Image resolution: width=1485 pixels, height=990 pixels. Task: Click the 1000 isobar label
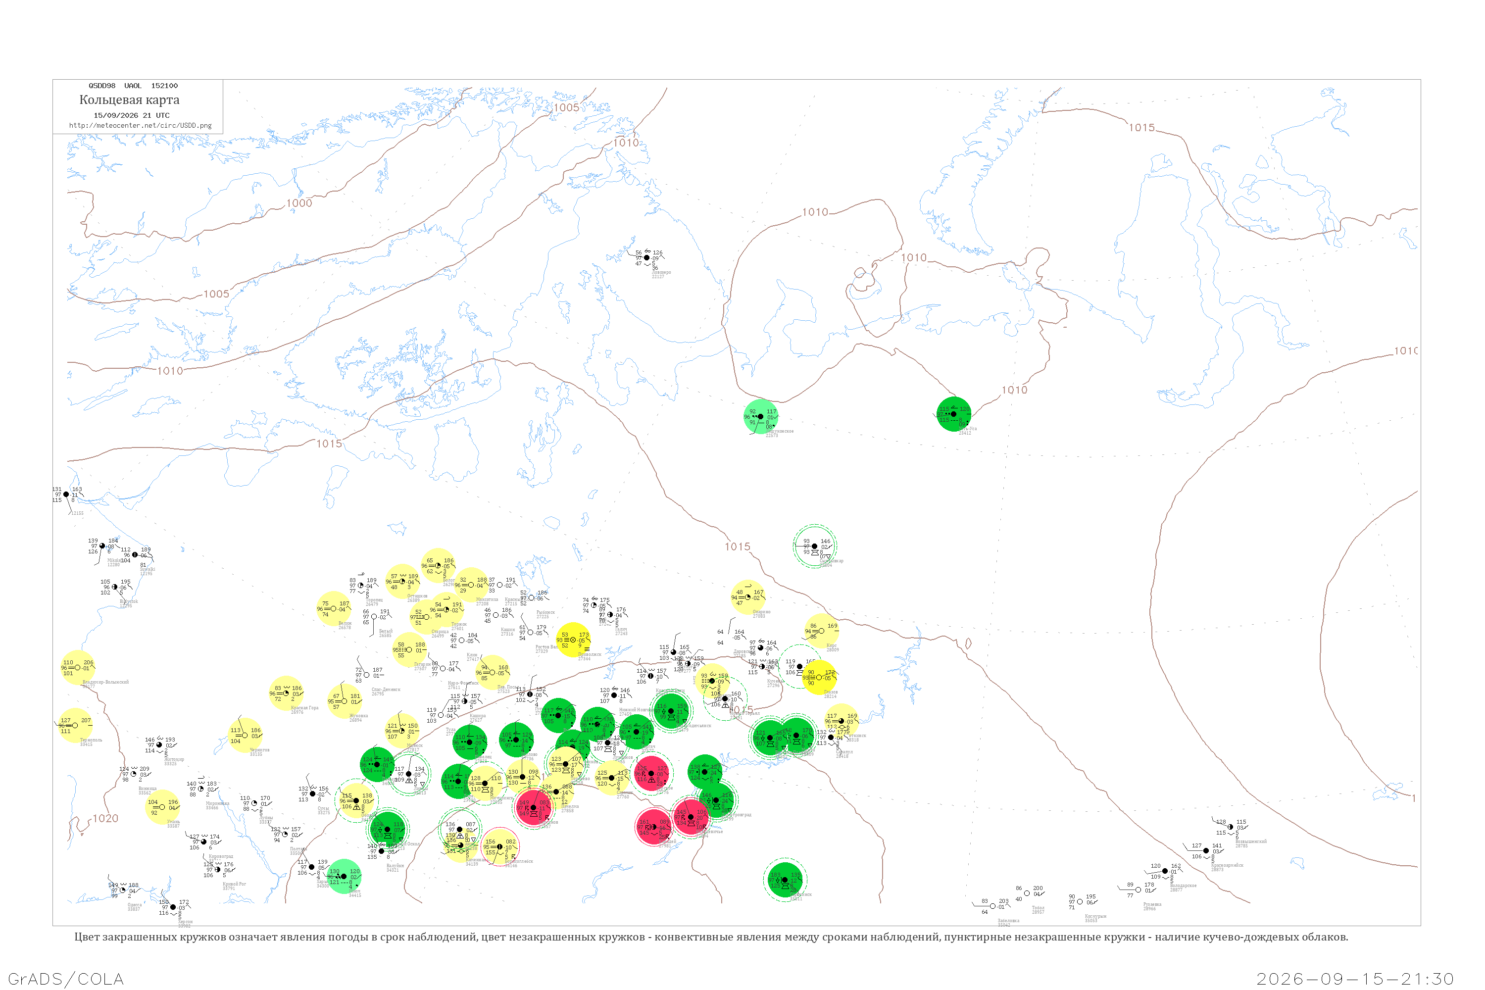click(x=299, y=203)
